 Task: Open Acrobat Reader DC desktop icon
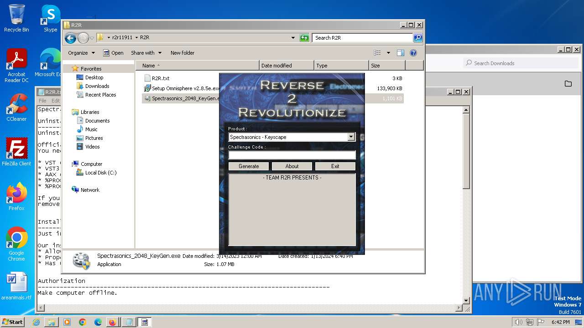click(x=16, y=66)
